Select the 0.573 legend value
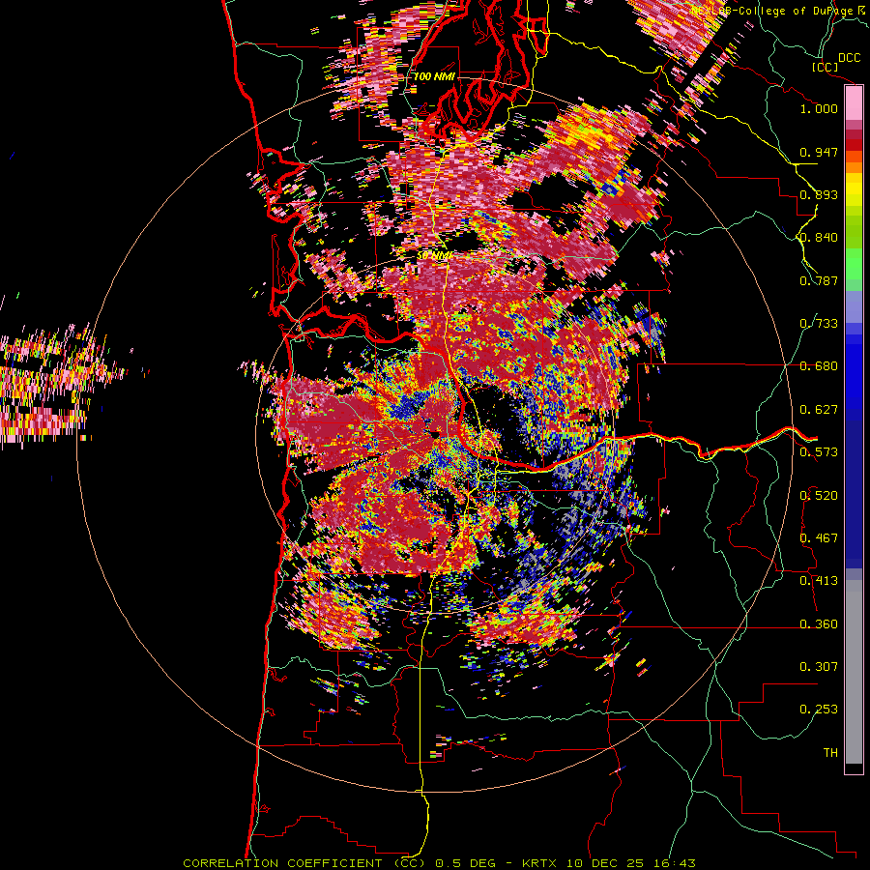The width and height of the screenshot is (870, 870). pos(819,452)
